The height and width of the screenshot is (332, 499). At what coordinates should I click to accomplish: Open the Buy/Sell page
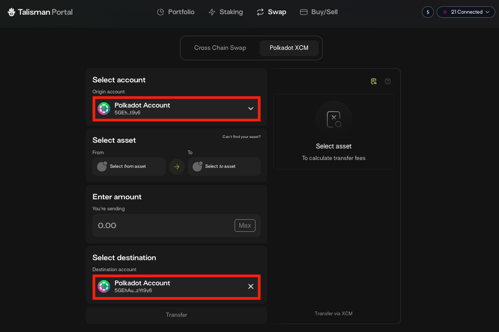[319, 12]
